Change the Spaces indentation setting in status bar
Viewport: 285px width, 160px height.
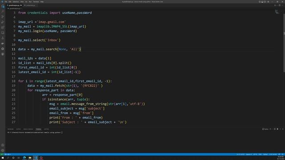pos(249,154)
